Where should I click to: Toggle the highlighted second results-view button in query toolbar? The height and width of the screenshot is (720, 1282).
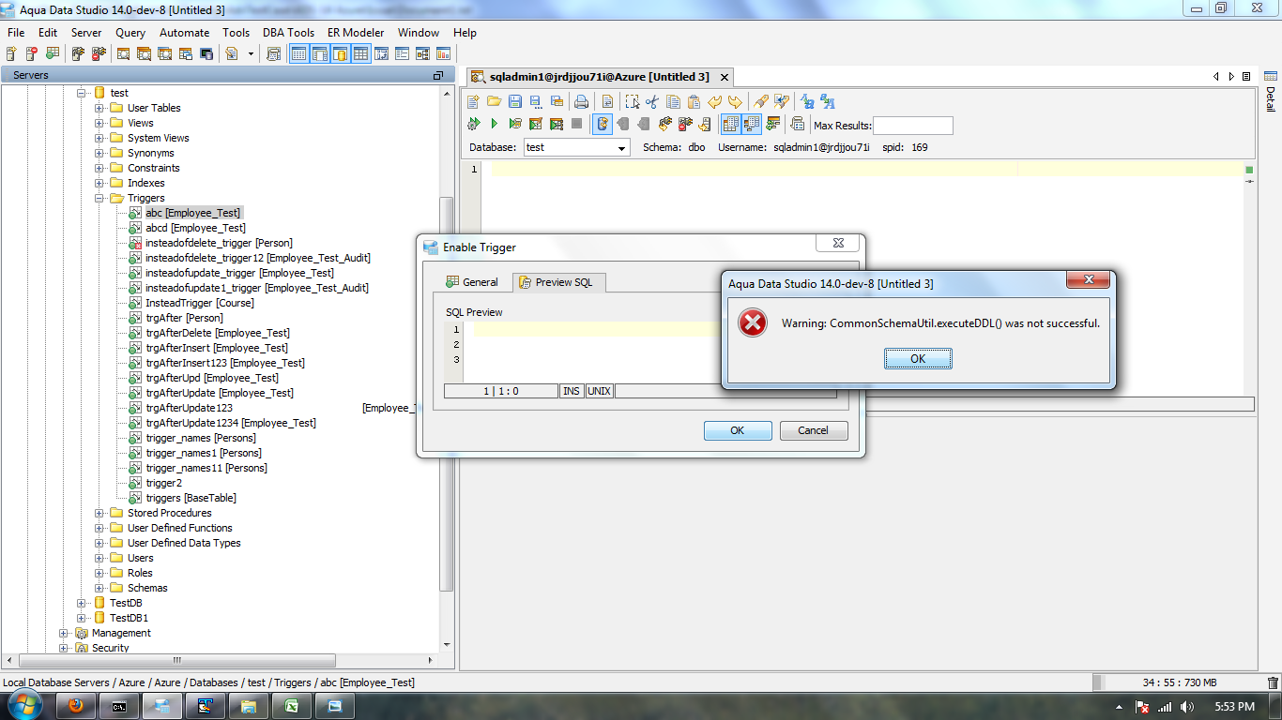point(751,124)
